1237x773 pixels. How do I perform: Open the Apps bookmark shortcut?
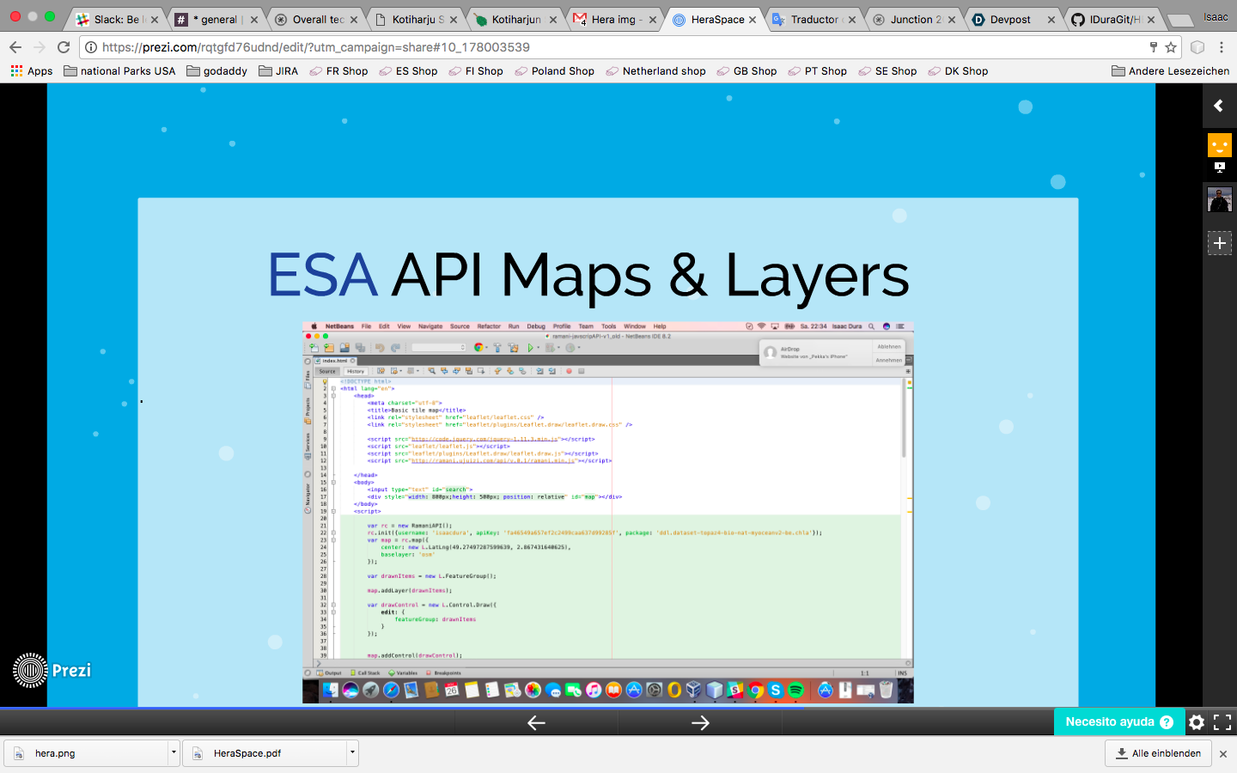32,71
